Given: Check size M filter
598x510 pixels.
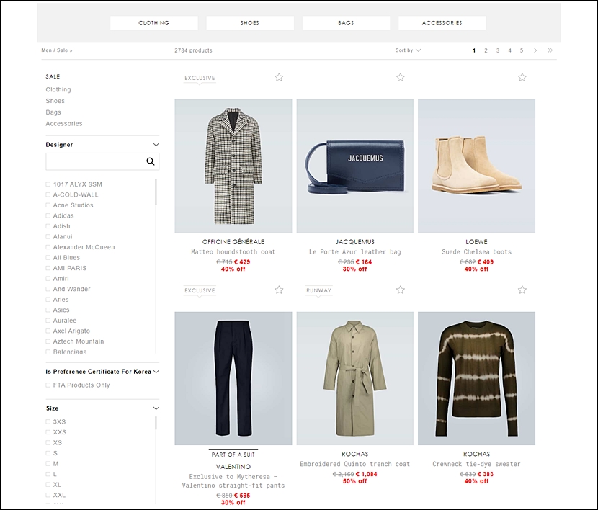Looking at the screenshot, I should click(48, 464).
